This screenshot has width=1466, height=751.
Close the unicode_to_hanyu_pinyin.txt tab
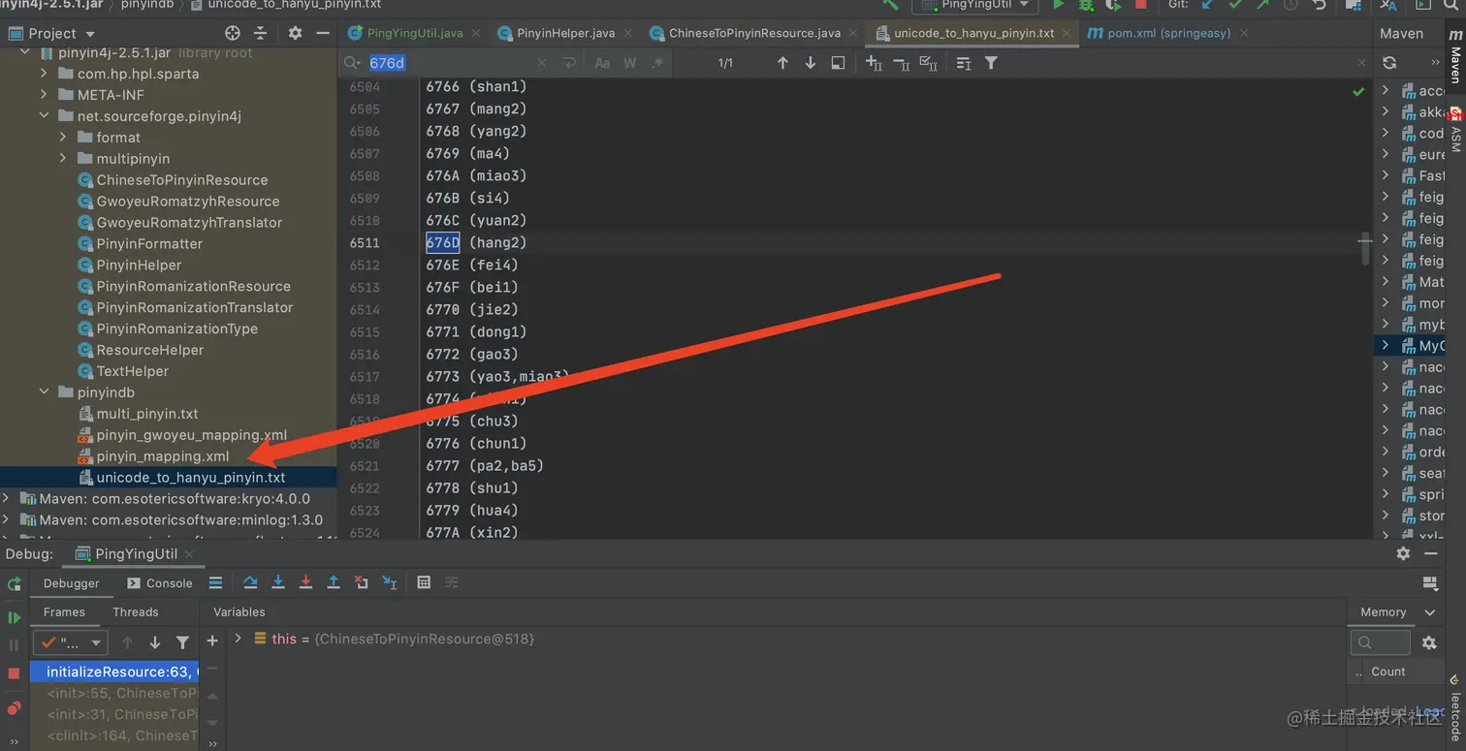[x=1065, y=33]
